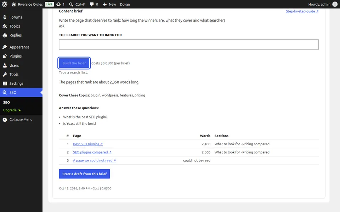
Task: Click the Topics sidebar icon
Action: click(x=5, y=26)
